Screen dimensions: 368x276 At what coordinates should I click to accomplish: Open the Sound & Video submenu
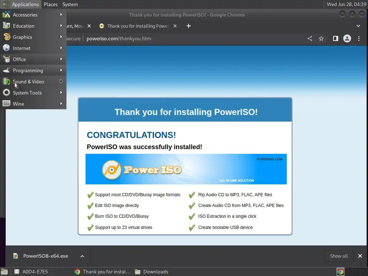(x=33, y=82)
